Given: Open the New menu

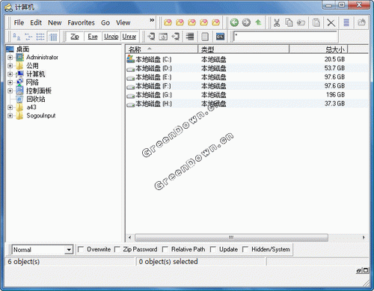Looking at the screenshot, I should 55,22.
